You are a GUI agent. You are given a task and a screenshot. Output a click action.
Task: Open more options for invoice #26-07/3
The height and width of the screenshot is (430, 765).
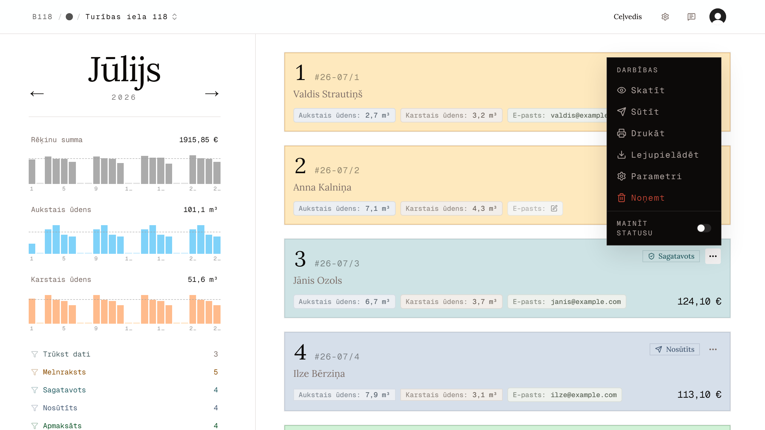coord(713,256)
